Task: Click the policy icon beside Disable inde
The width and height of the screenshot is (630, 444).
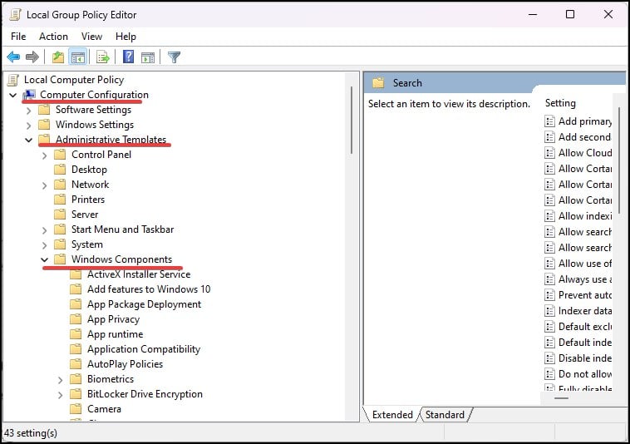Action: 549,358
